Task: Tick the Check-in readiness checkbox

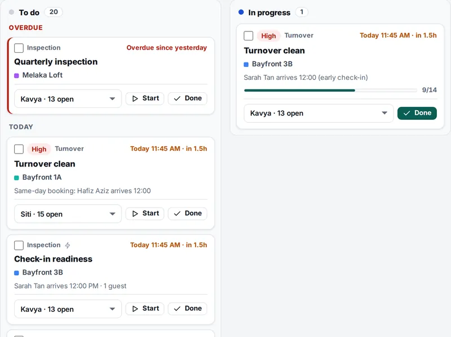Action: pos(19,245)
